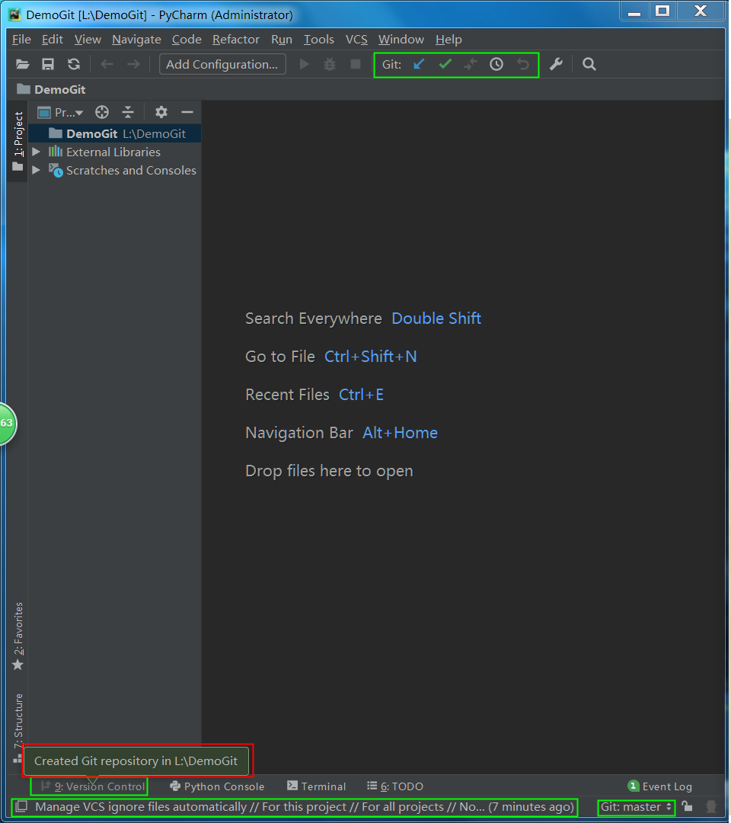
Task: Open Settings via the wrench icon
Action: [x=556, y=65]
